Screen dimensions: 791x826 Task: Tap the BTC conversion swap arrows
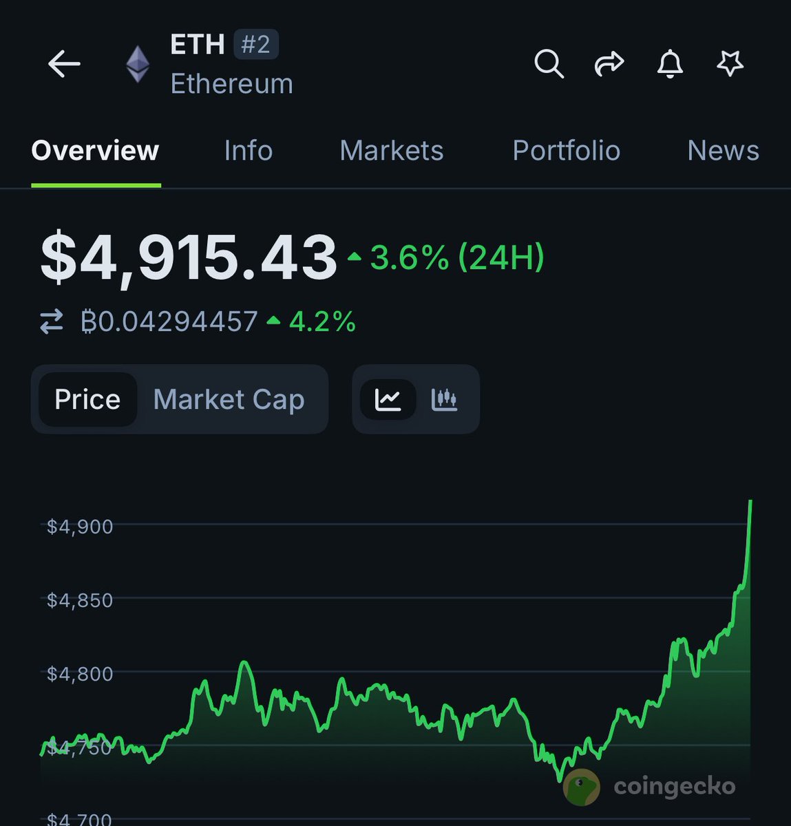pos(52,321)
